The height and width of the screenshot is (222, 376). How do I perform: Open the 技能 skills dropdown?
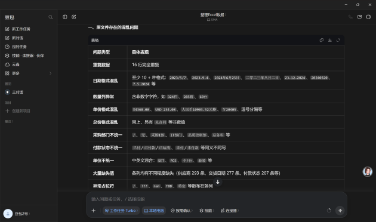click(x=207, y=211)
